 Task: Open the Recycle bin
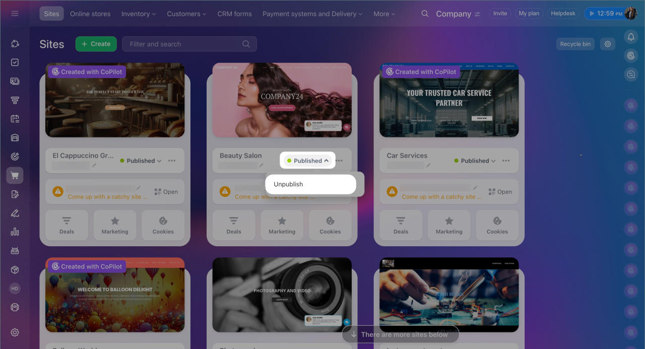tap(575, 44)
